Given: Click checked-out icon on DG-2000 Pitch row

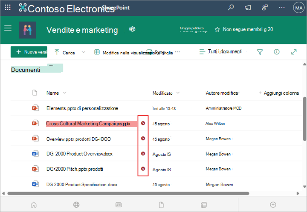Looking at the screenshot, I should [143, 169].
